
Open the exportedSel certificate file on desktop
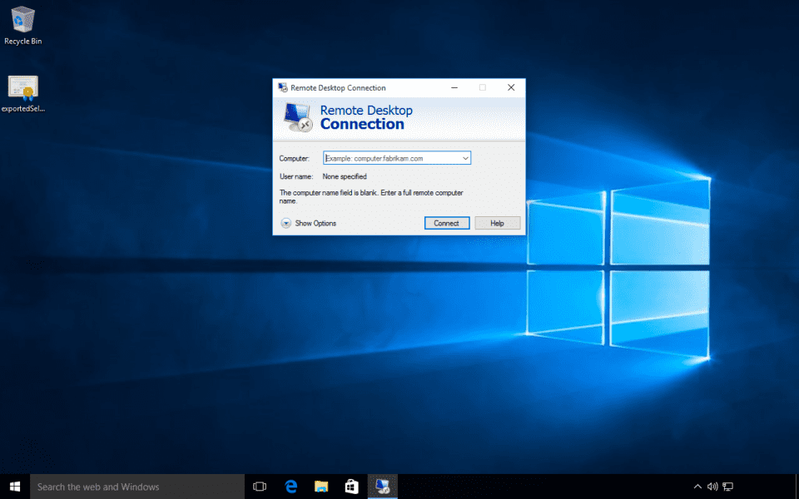point(21,87)
